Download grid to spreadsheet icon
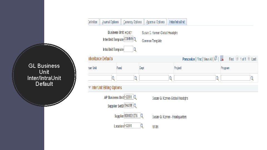The image size is (267, 150). click(x=222, y=58)
